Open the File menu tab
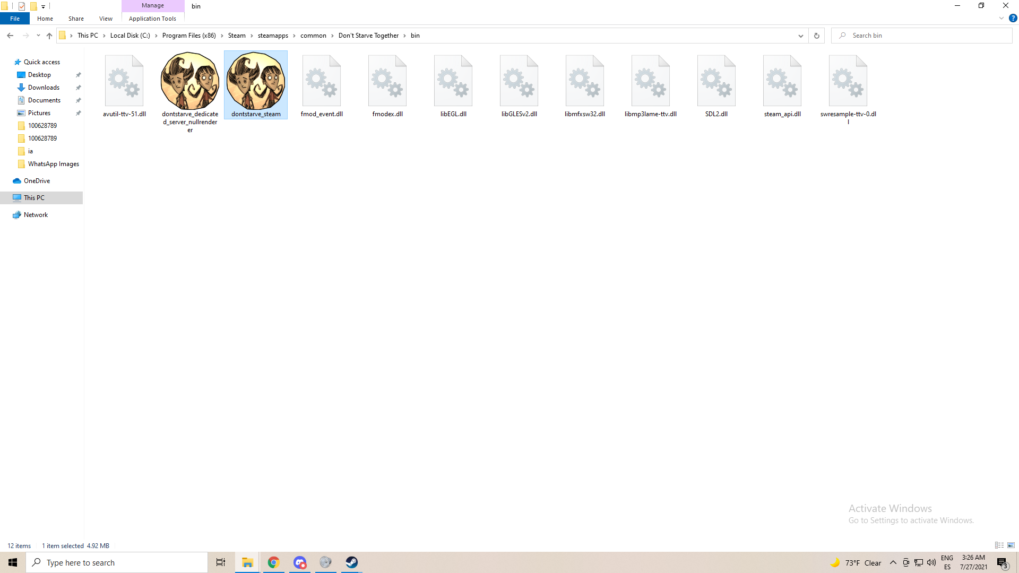The image size is (1019, 573). (x=15, y=19)
